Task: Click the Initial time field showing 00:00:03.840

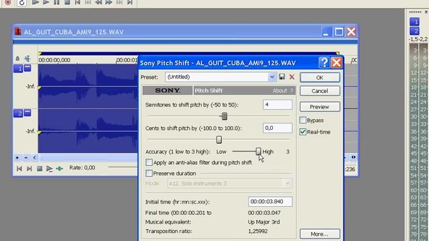Action: pyautogui.click(x=270, y=202)
